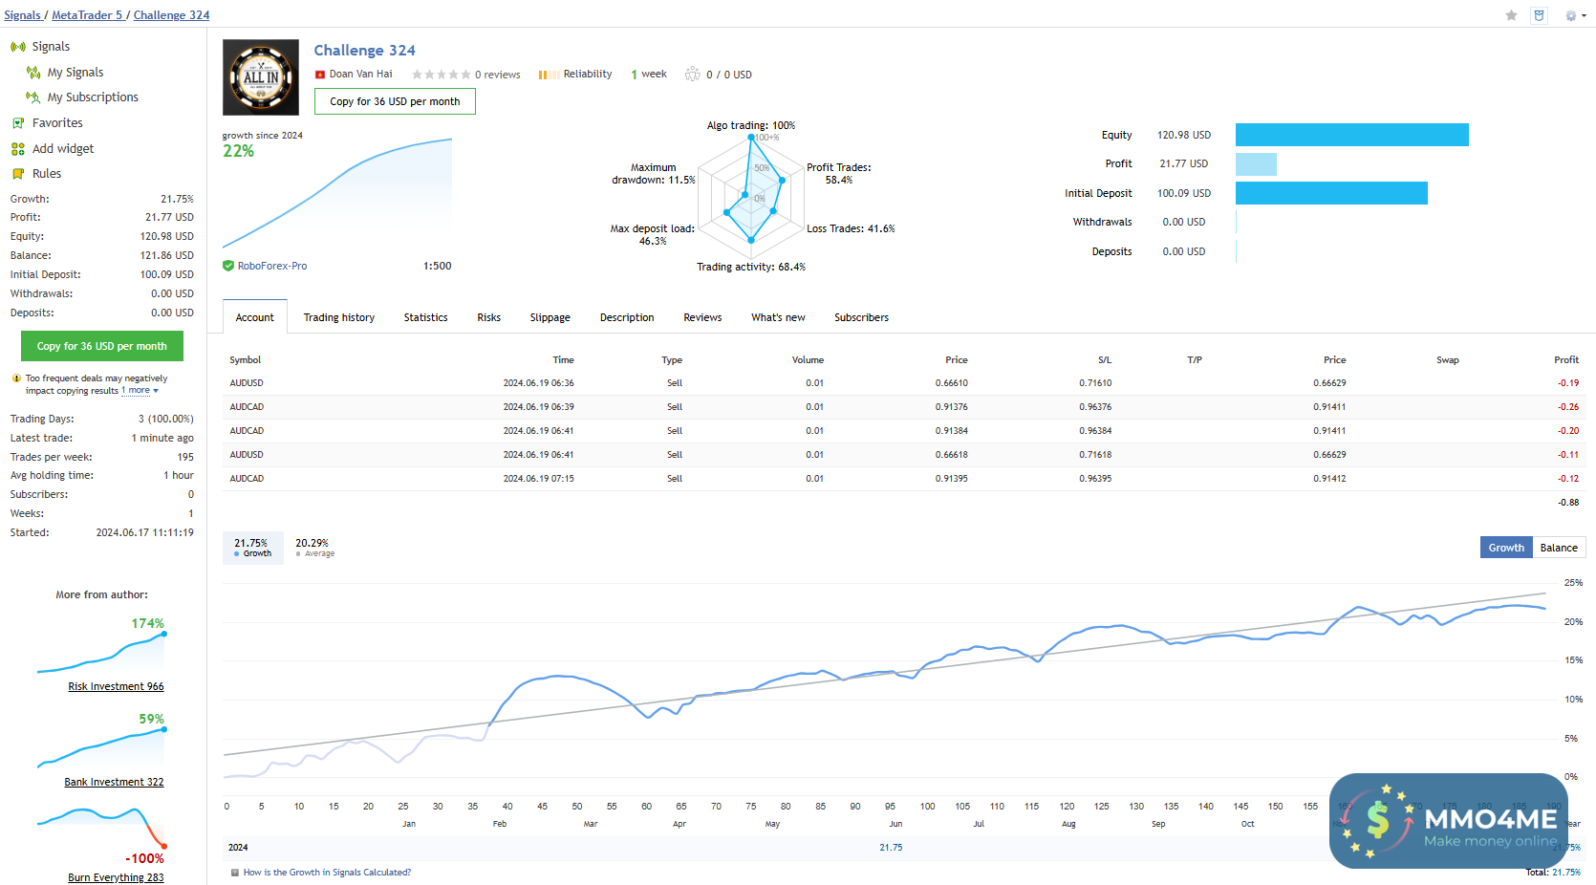The image size is (1596, 885).
Task: Expand the dropdown arrow beside the gear
Action: [x=1584, y=16]
